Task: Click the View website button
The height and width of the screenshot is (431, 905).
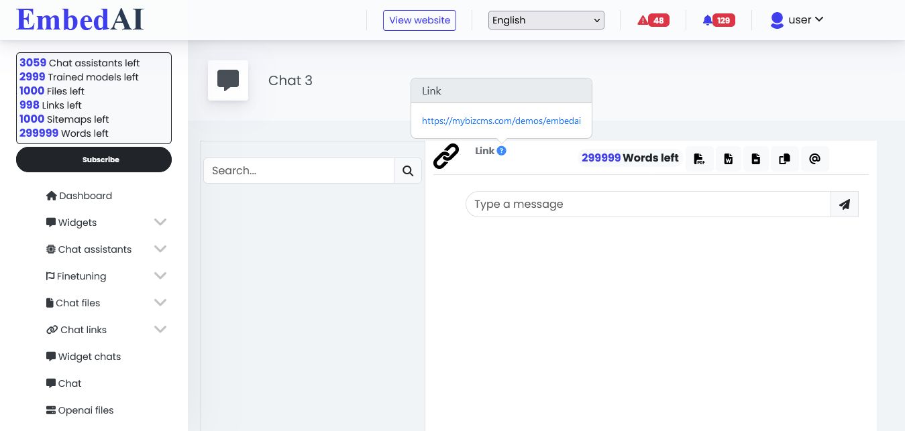Action: [x=419, y=20]
